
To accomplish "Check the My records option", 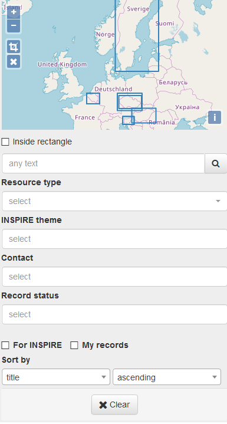I will (x=74, y=346).
